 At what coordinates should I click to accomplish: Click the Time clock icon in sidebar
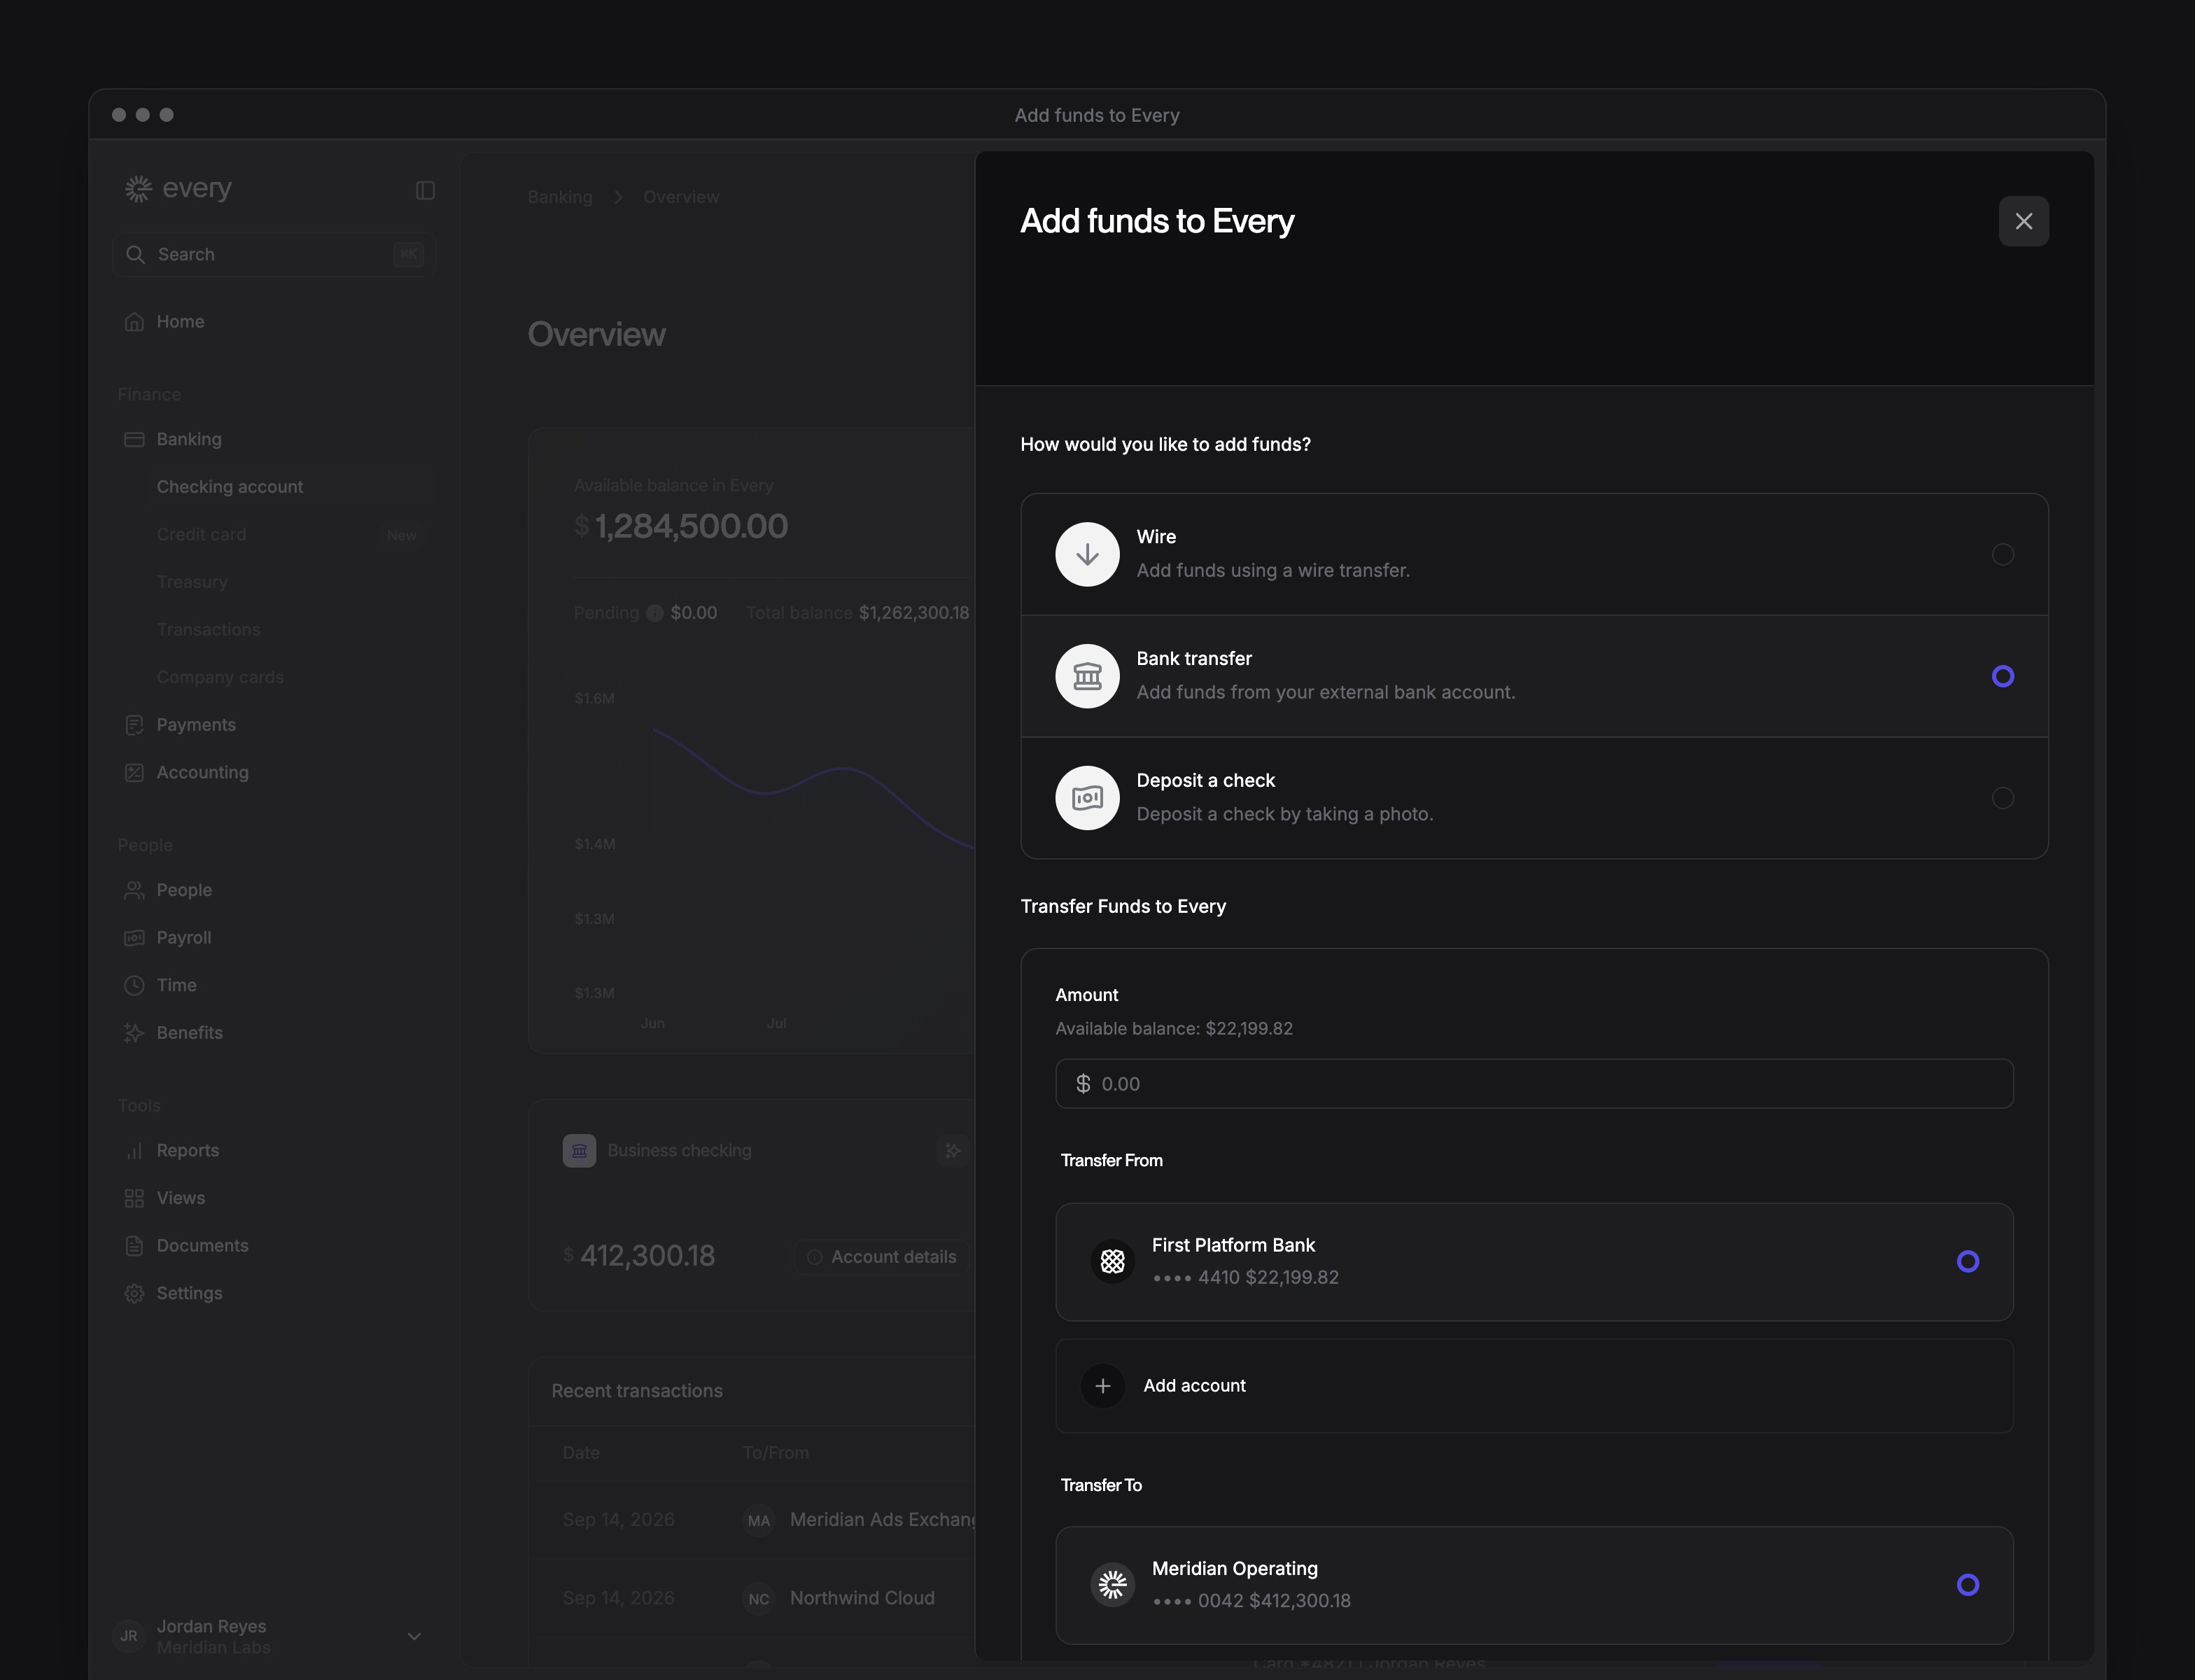pyautogui.click(x=134, y=985)
